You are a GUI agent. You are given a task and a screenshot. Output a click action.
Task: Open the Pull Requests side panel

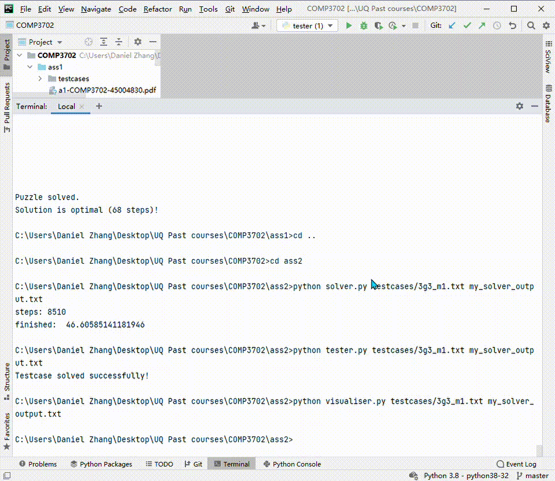pyautogui.click(x=6, y=108)
